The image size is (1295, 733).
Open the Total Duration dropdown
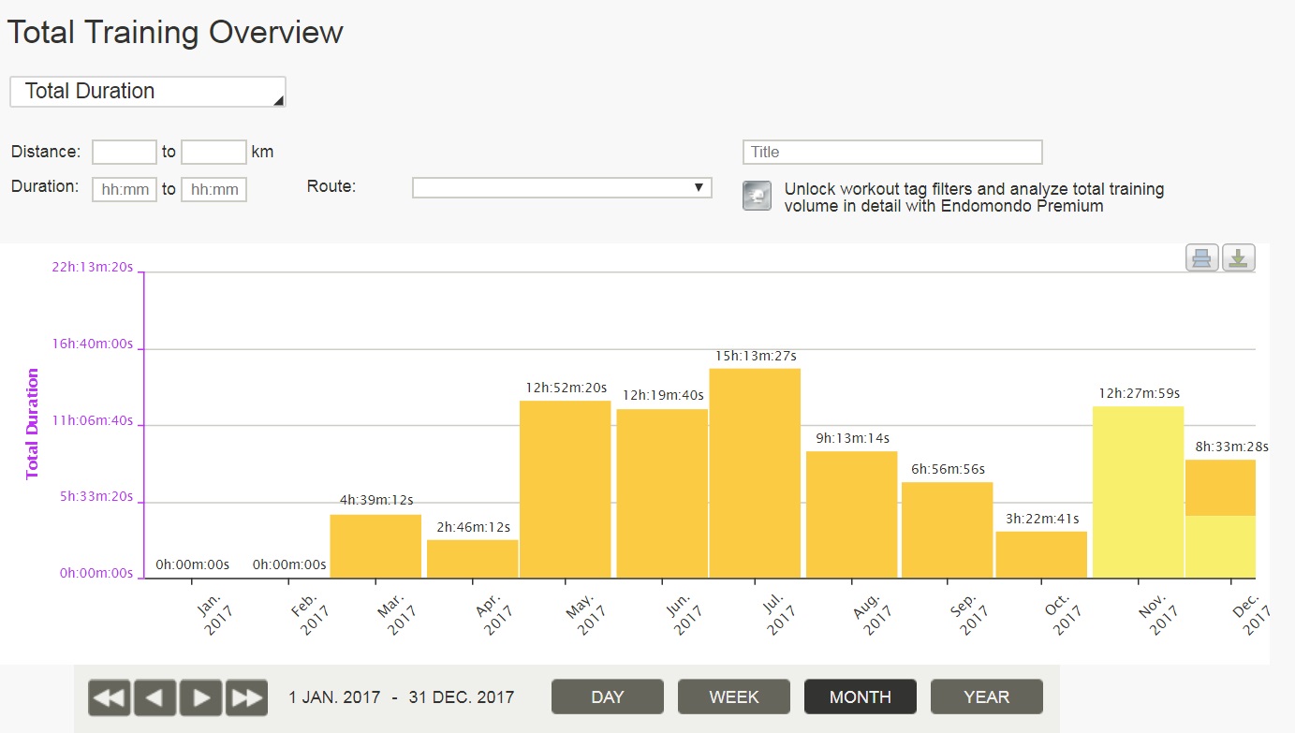[x=148, y=92]
